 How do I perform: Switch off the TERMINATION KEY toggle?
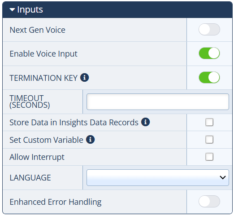point(209,77)
